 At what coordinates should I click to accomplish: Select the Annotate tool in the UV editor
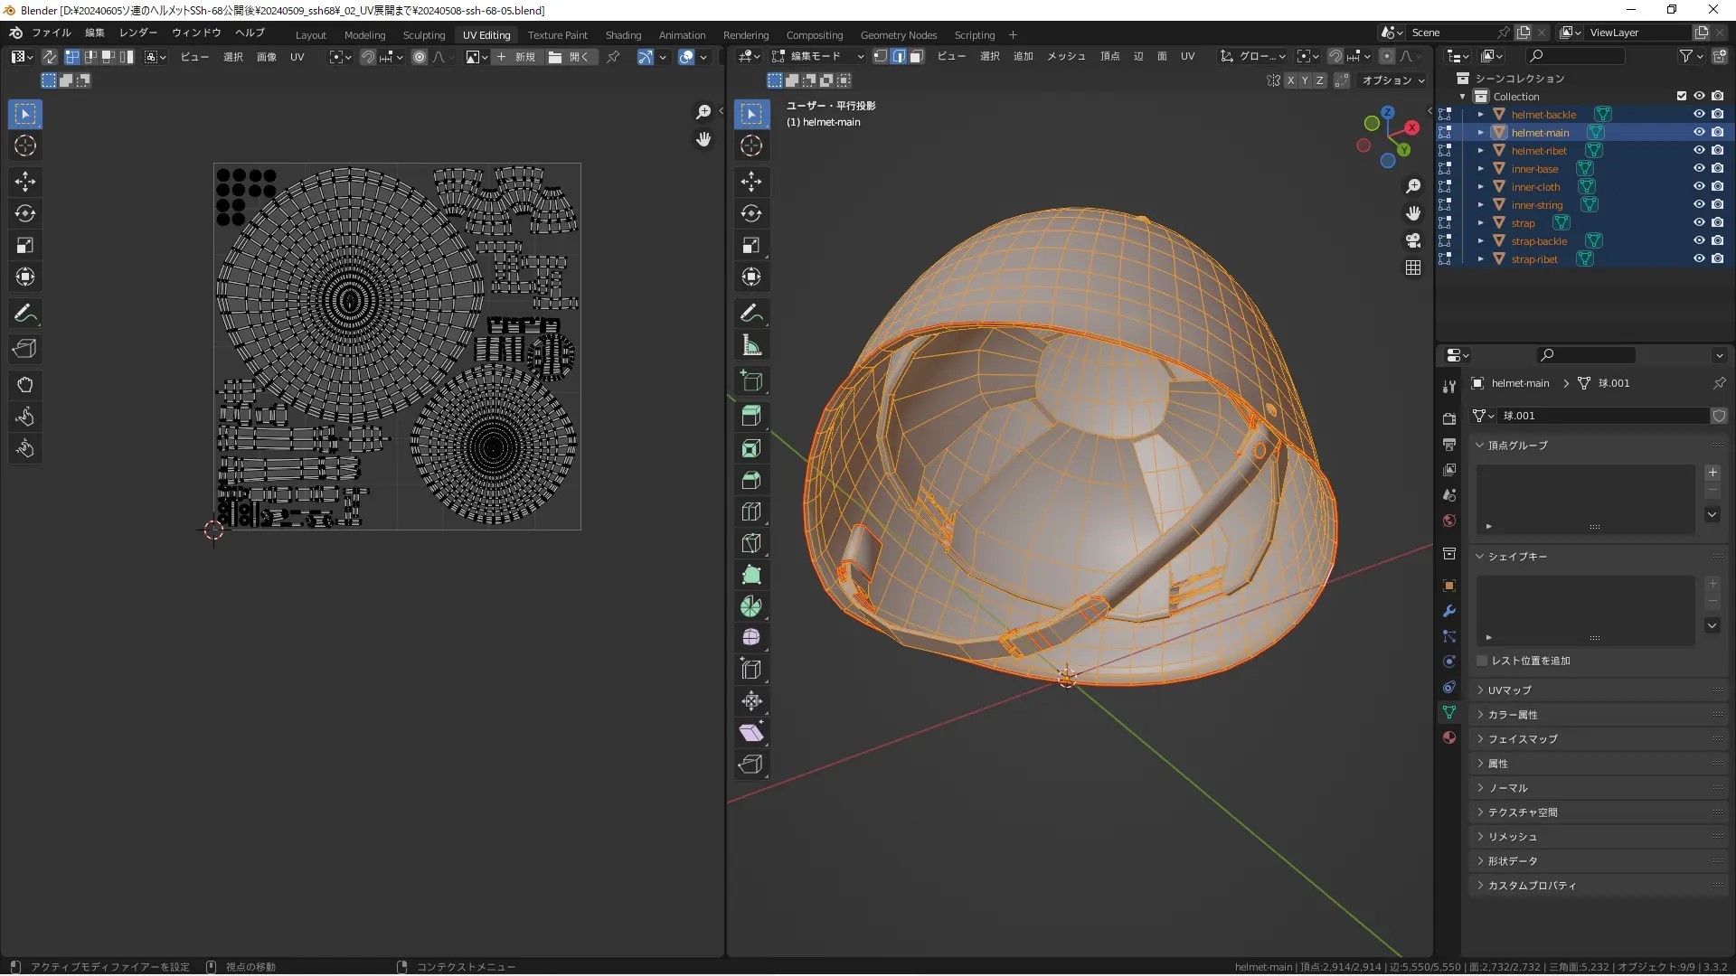click(25, 314)
